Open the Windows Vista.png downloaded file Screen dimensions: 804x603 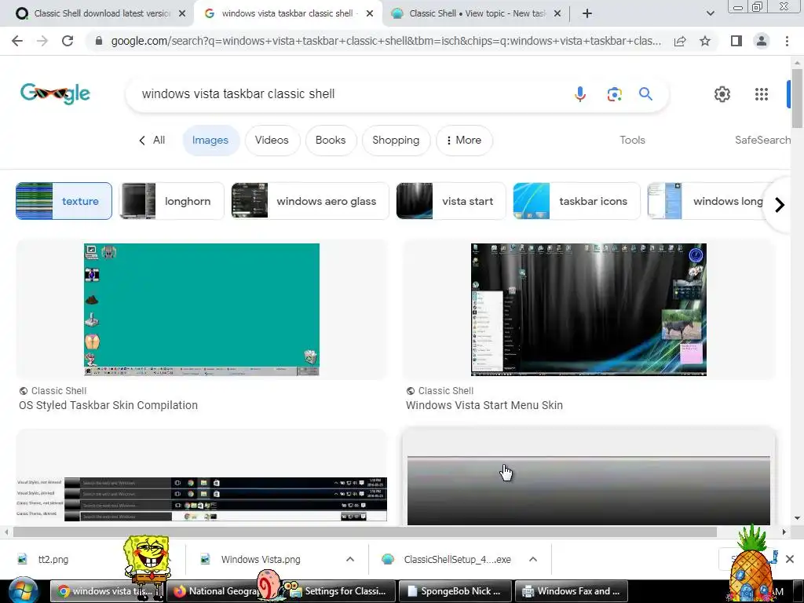coord(261,559)
